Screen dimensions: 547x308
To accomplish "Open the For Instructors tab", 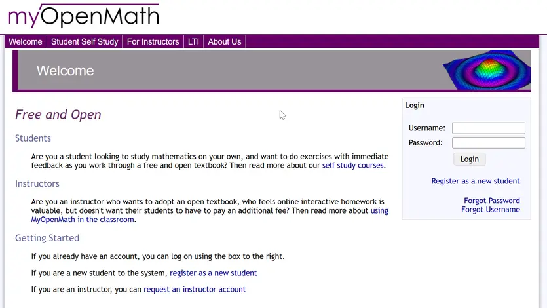I will click(153, 41).
